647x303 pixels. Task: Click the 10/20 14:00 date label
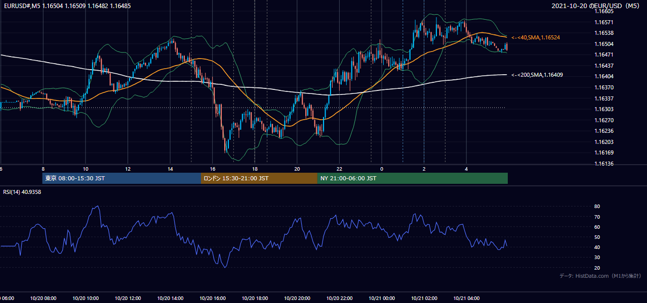tap(170, 298)
